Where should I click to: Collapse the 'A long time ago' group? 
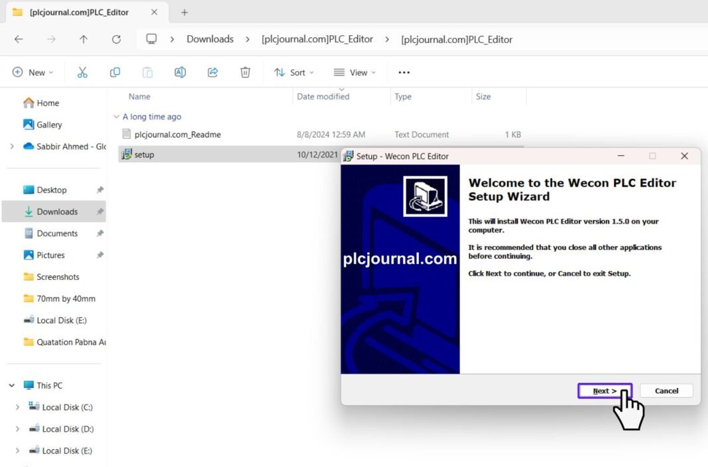tap(118, 117)
